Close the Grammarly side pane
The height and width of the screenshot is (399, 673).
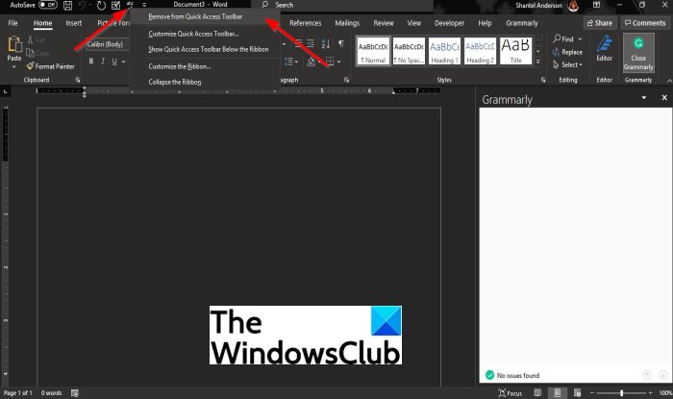click(x=664, y=98)
